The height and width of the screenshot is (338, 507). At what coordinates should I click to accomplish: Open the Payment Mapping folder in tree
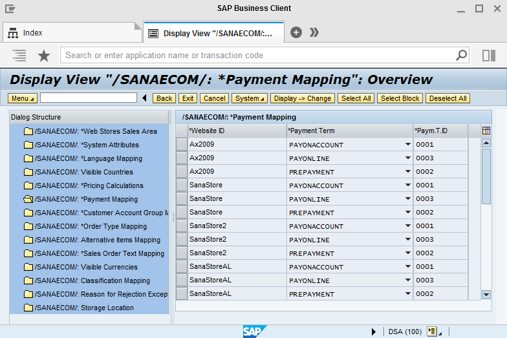click(28, 199)
